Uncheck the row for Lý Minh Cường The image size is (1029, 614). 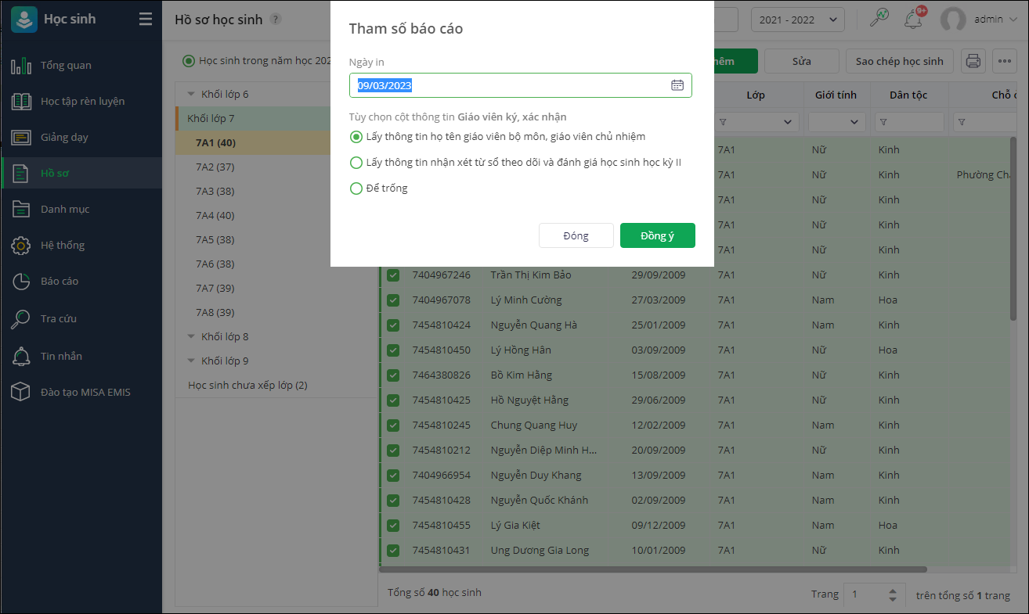click(393, 300)
